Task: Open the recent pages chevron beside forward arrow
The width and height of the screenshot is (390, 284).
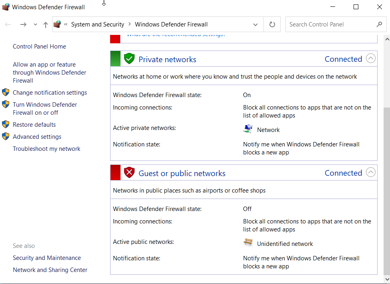Action: click(35, 24)
